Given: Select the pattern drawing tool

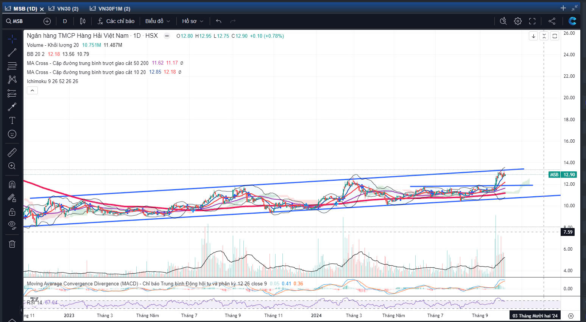Looking at the screenshot, I should click(12, 79).
